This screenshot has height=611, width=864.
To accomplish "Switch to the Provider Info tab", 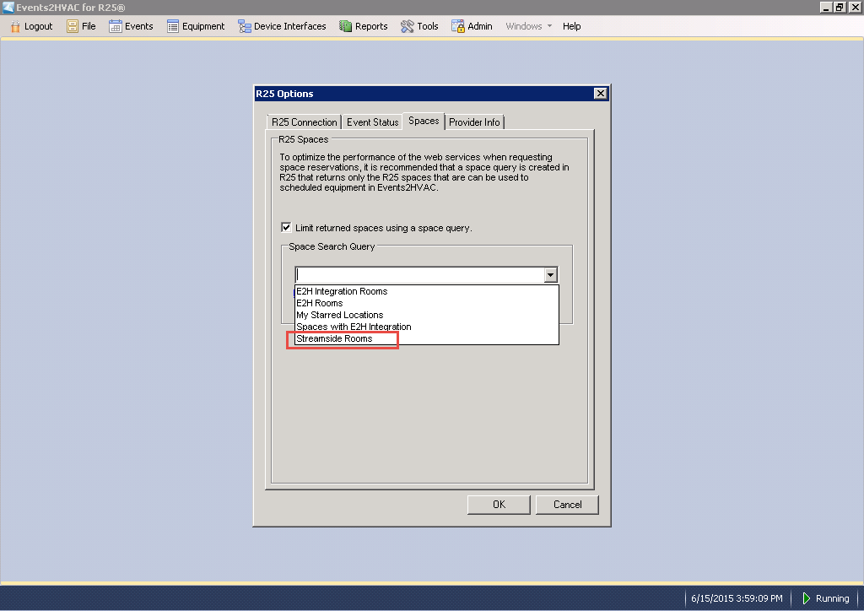I will (474, 122).
